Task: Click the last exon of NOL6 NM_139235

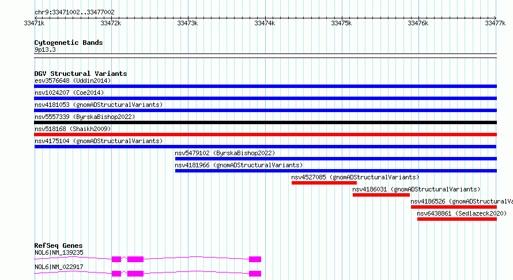Action: click(x=255, y=259)
